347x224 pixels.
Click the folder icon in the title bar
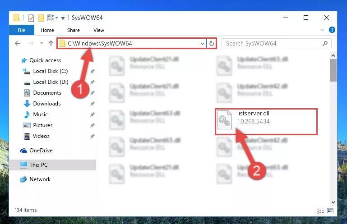click(x=16, y=18)
